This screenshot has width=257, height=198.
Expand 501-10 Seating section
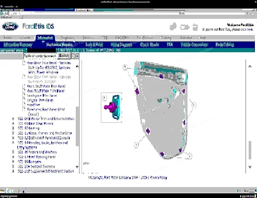[13, 128]
